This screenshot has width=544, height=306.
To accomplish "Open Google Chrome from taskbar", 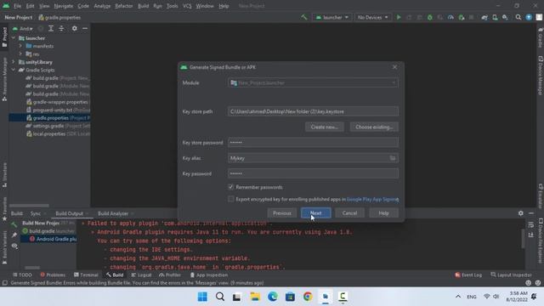I will tap(308, 297).
